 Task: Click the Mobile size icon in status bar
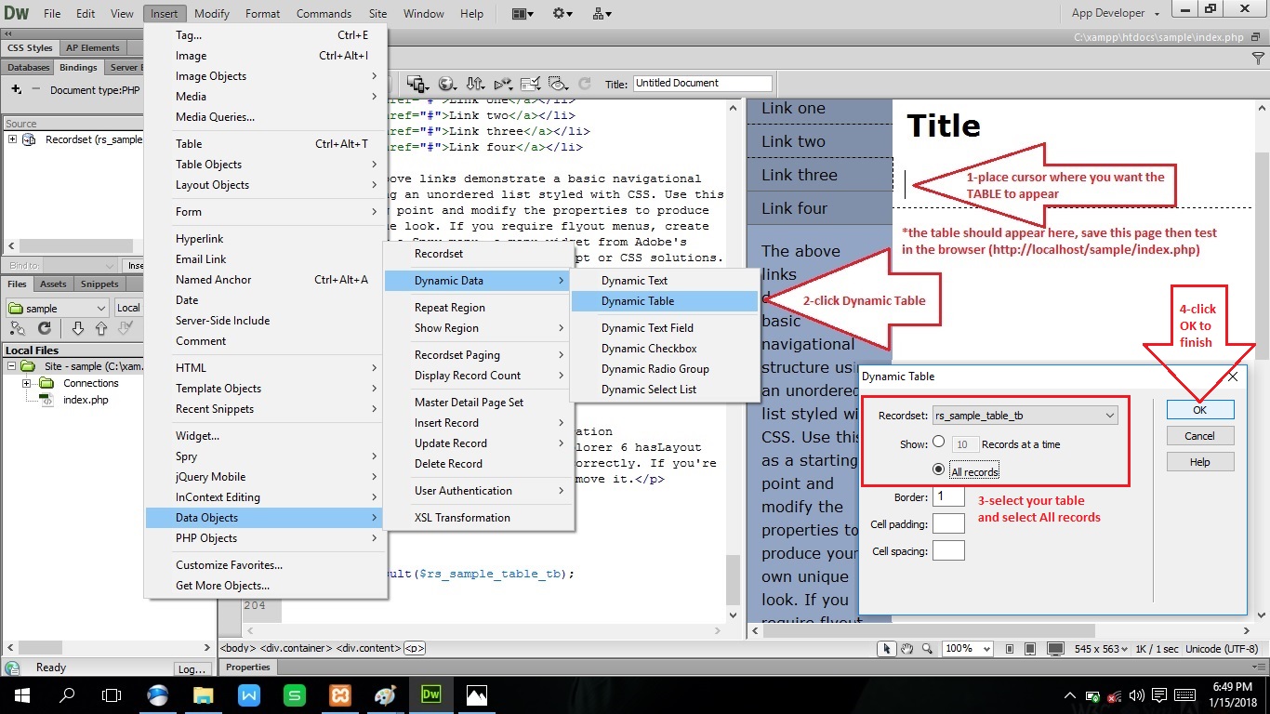pos(1011,648)
